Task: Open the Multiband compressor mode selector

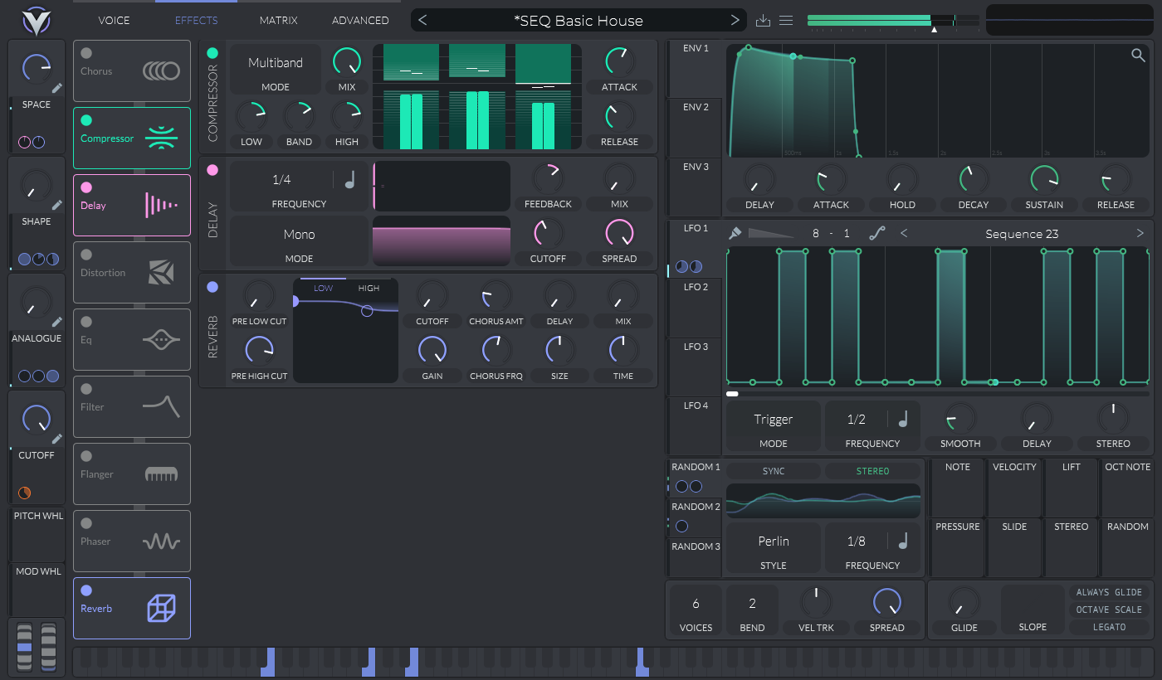Action: click(276, 70)
